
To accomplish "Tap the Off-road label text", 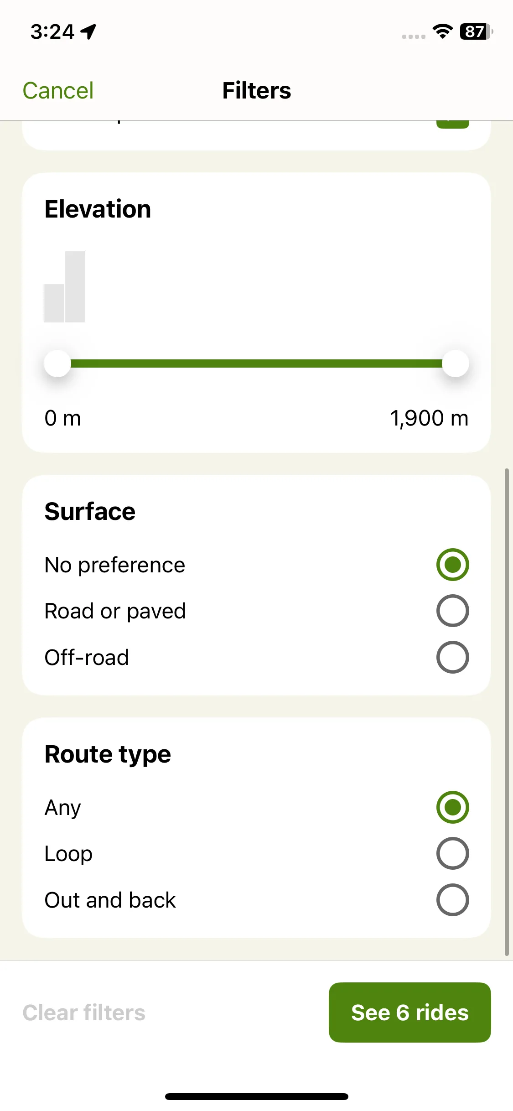I will [87, 657].
